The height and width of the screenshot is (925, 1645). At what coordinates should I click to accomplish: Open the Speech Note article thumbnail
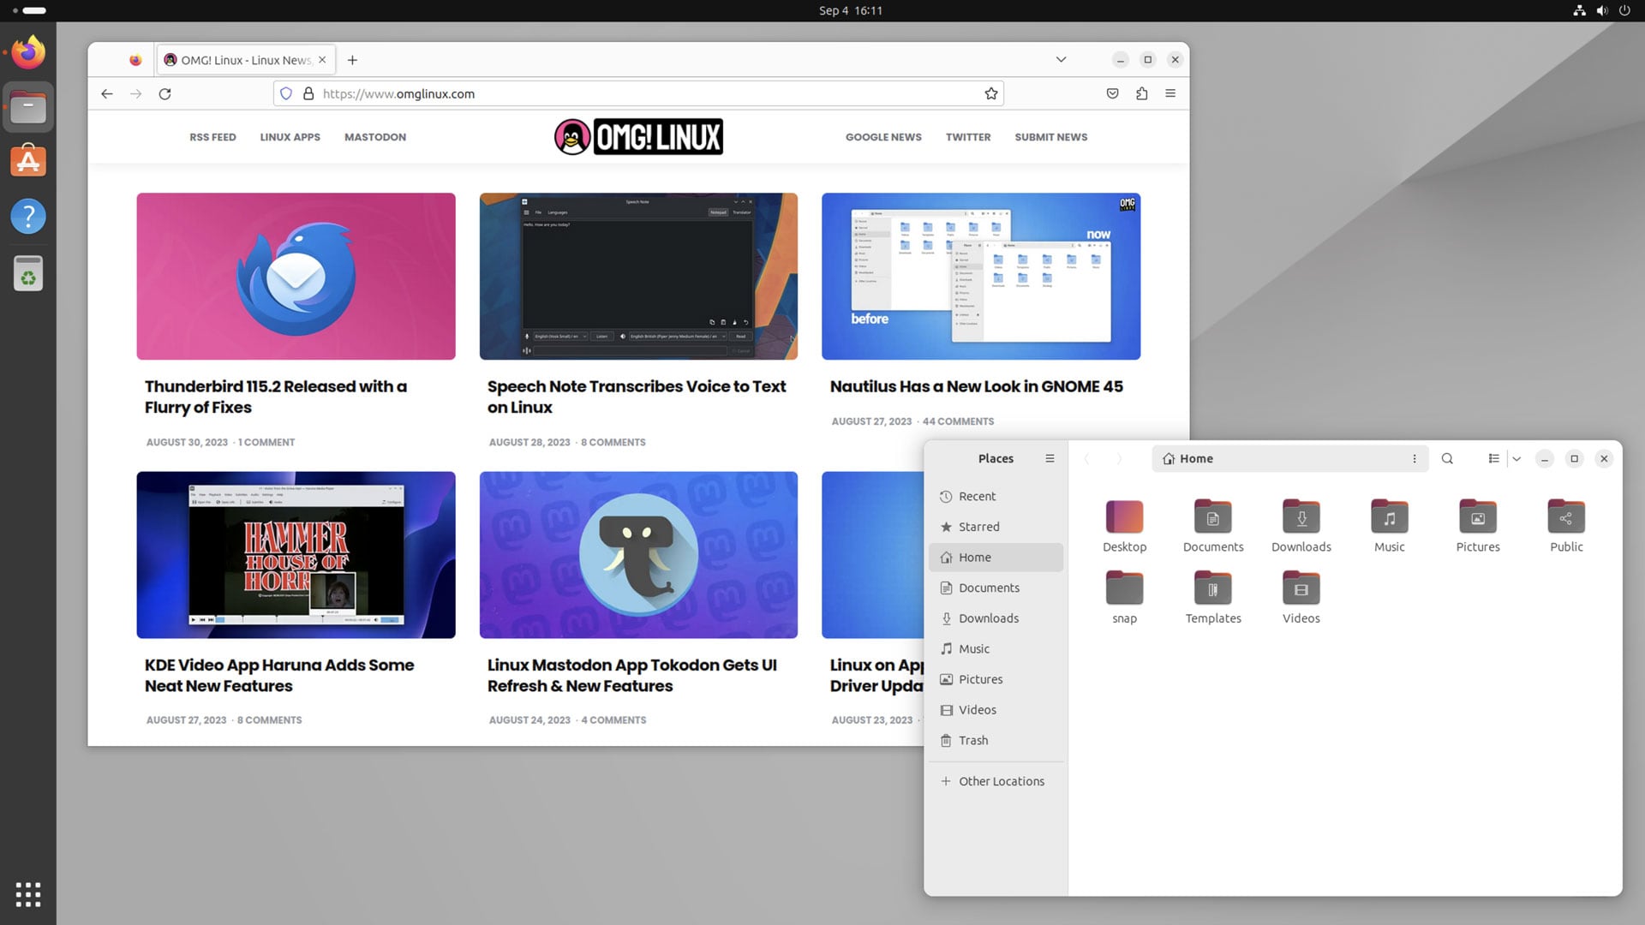click(x=638, y=276)
